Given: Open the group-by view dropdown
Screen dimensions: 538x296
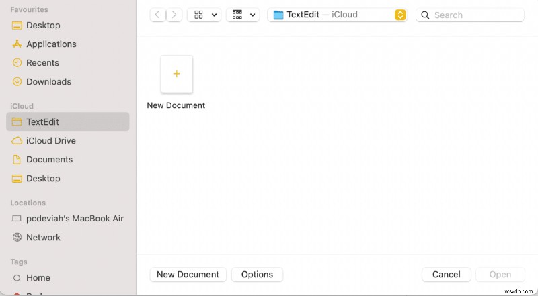Looking at the screenshot, I should pos(243,15).
